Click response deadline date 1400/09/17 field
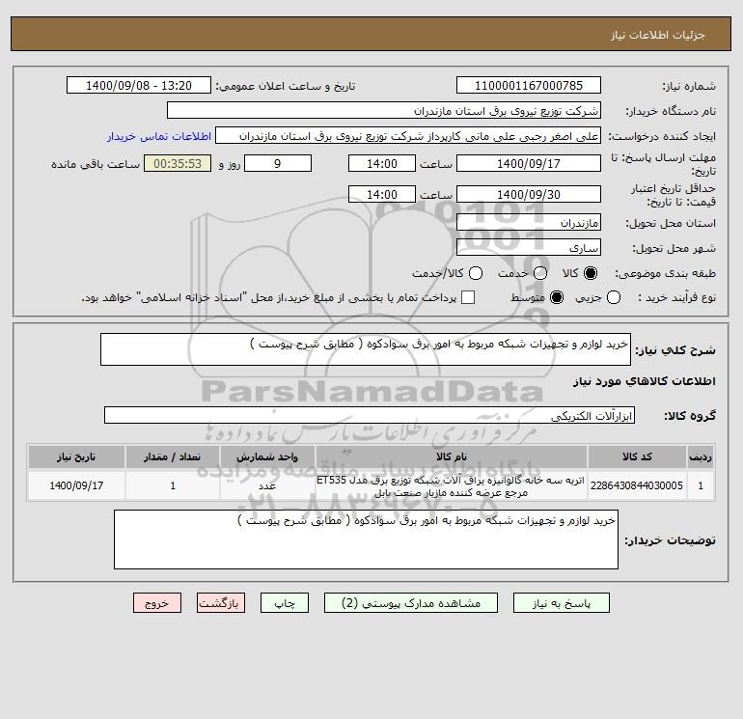Image resolution: width=743 pixels, height=719 pixels. coord(529,163)
